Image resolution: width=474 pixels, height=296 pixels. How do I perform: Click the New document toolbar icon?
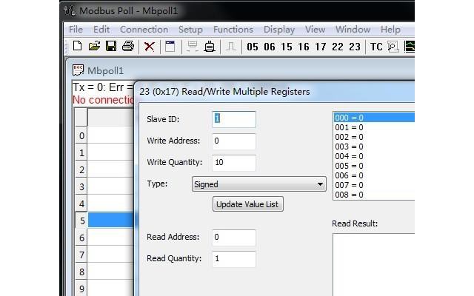point(77,46)
